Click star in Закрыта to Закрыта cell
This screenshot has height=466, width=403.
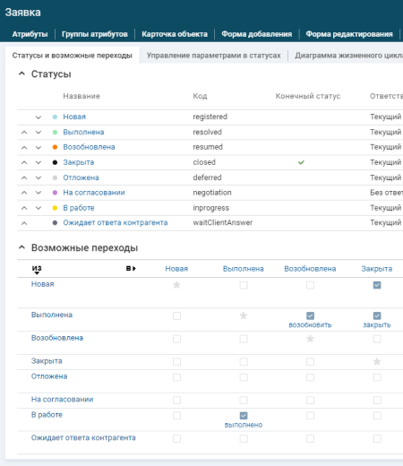(377, 362)
